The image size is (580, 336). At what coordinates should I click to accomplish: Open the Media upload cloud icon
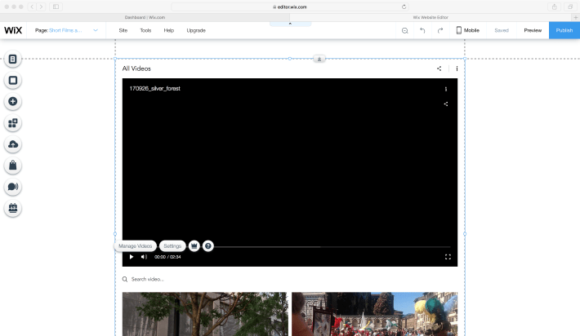click(x=13, y=144)
